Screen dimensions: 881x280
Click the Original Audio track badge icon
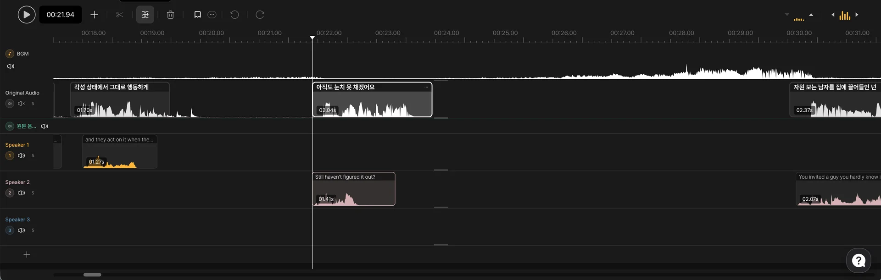(10, 104)
